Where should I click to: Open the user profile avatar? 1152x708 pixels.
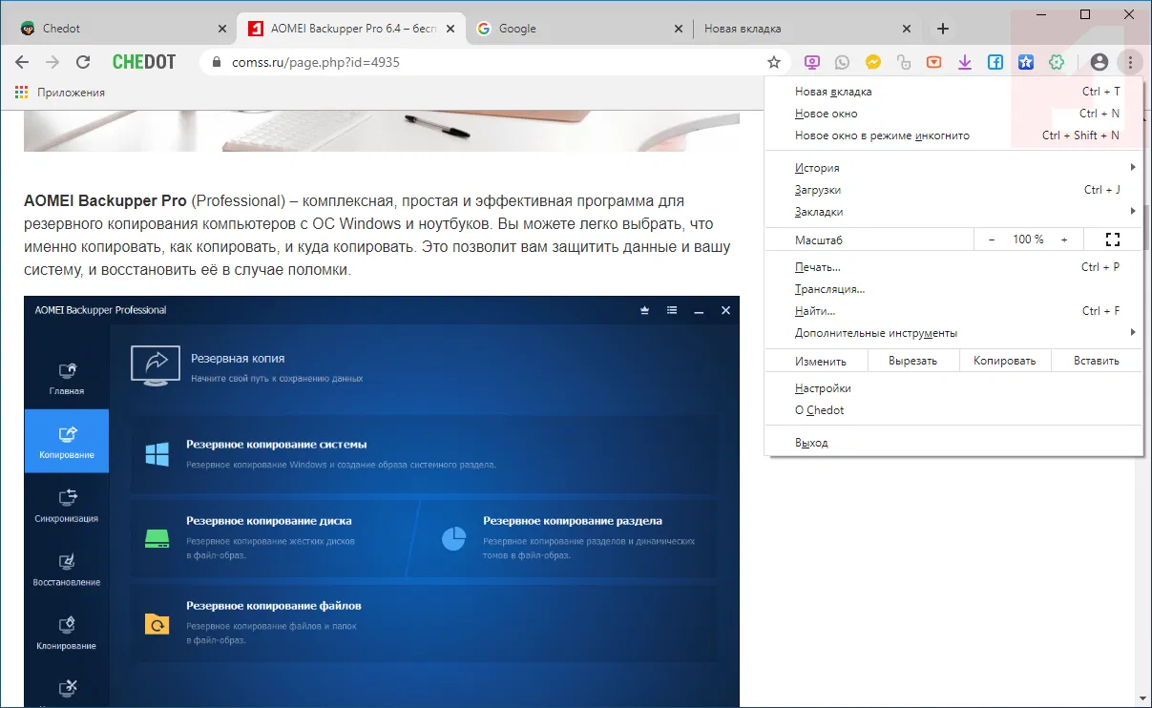point(1100,62)
